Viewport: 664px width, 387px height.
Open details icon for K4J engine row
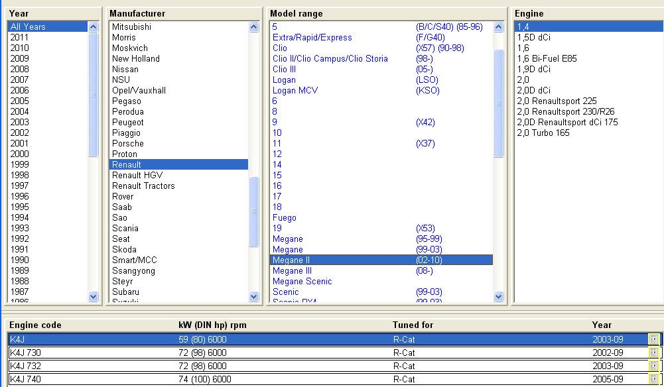click(x=654, y=339)
